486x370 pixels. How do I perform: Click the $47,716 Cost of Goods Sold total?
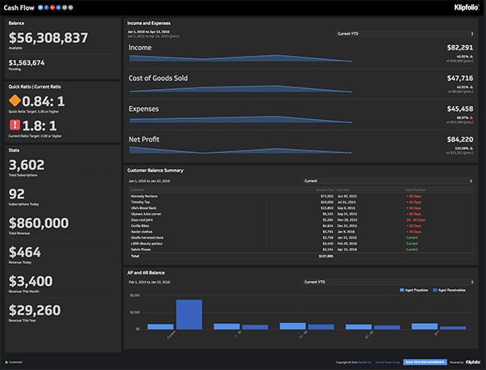[x=460, y=78]
